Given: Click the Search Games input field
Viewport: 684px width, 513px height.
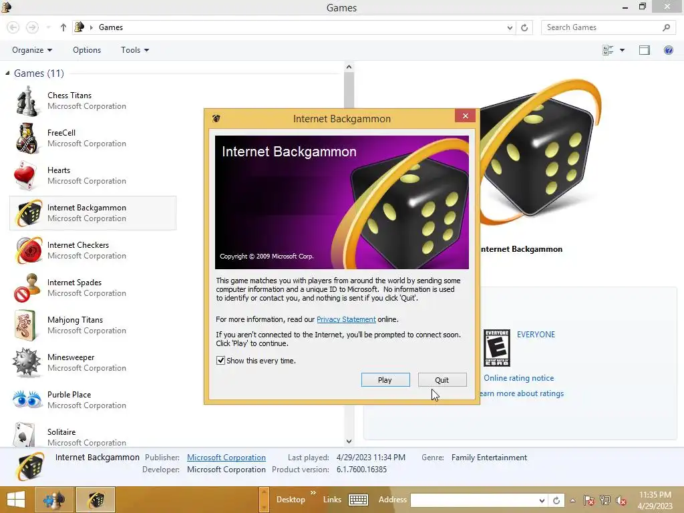Looking at the screenshot, I should coord(603,27).
